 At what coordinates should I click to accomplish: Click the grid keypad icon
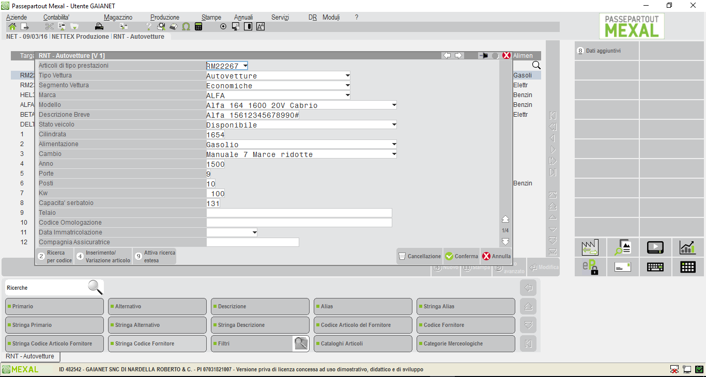click(687, 267)
